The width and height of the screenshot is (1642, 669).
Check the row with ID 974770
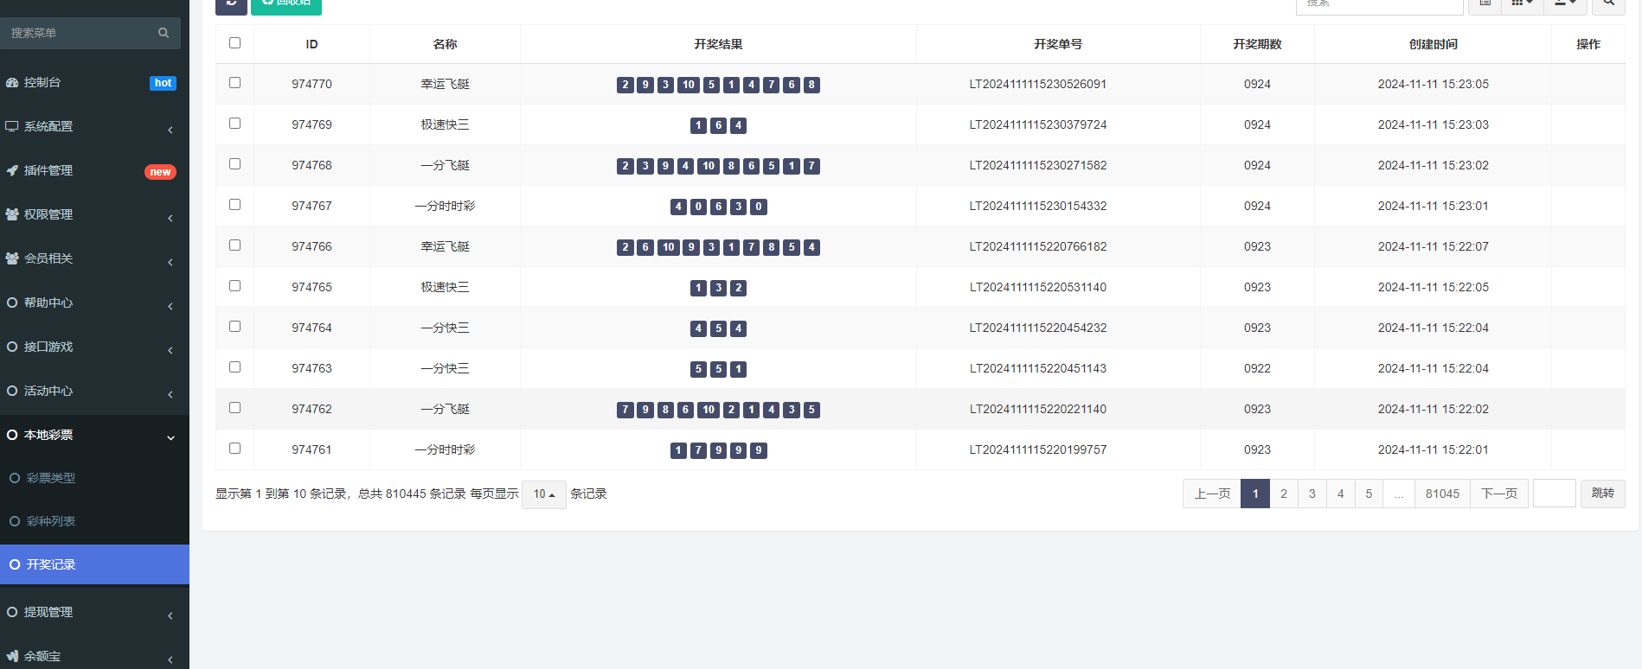click(x=234, y=83)
